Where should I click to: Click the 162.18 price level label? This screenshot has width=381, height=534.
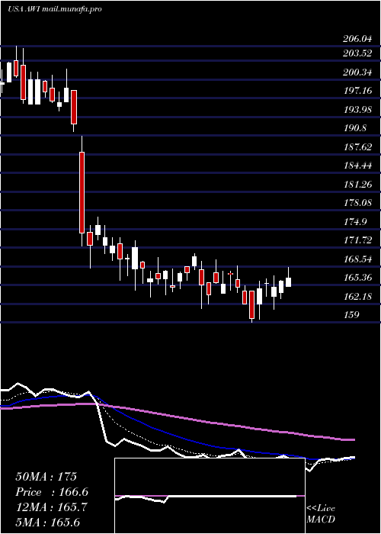(357, 297)
